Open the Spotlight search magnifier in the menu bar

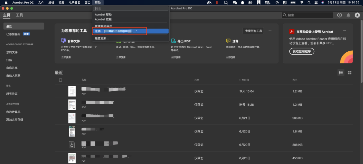point(309,3)
